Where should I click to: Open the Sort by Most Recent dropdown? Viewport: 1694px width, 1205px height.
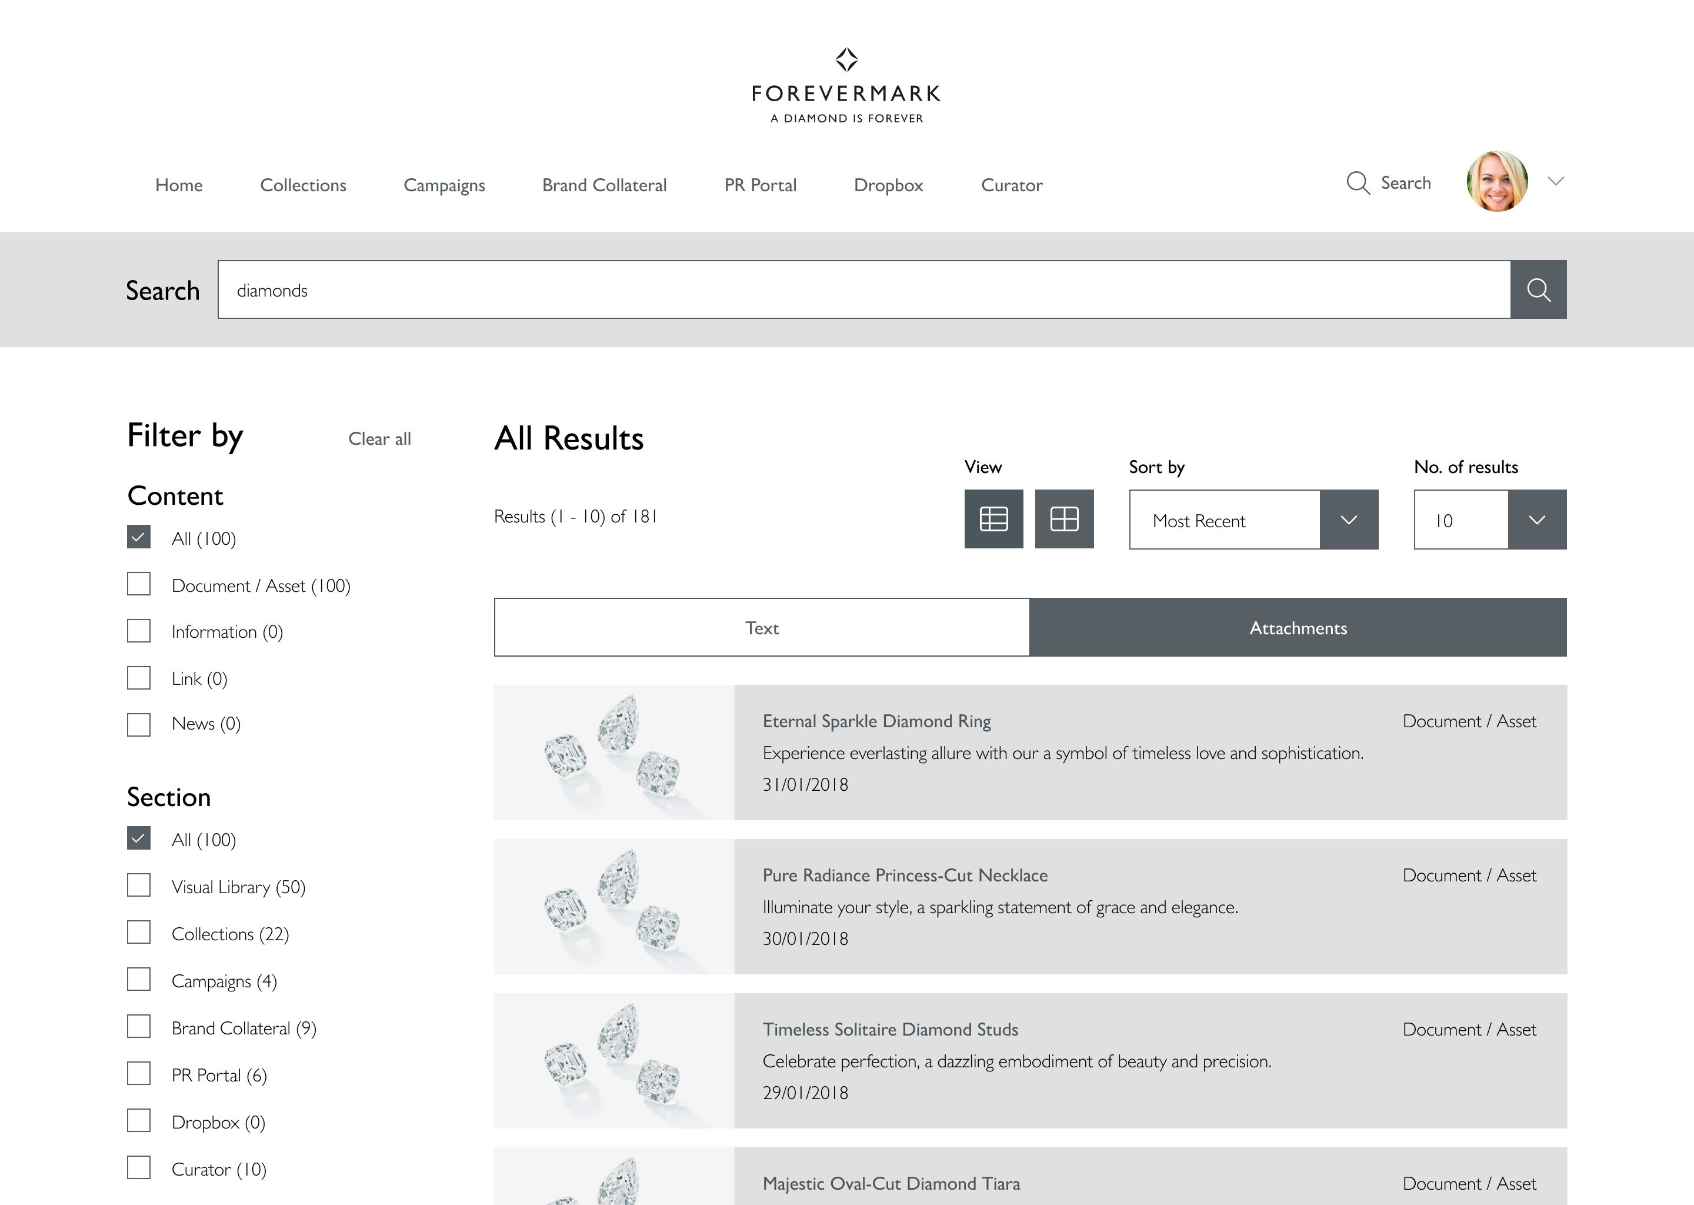(1253, 520)
